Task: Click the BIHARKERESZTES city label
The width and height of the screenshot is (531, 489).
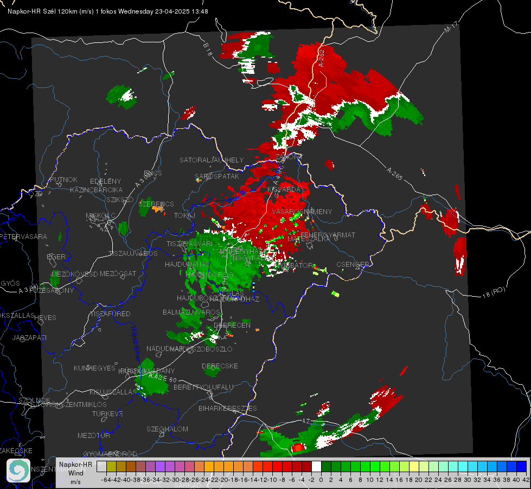Action: pos(228,408)
